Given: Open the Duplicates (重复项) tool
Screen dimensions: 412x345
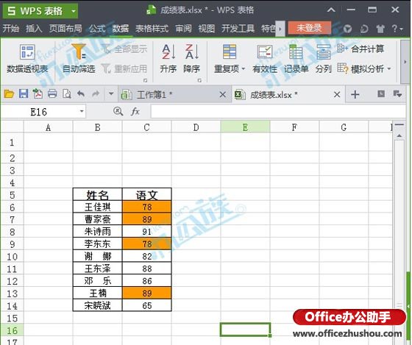Looking at the screenshot, I should click(x=230, y=58).
